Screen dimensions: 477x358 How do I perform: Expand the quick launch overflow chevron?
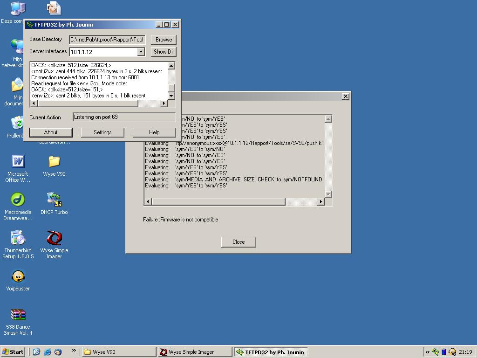click(74, 351)
